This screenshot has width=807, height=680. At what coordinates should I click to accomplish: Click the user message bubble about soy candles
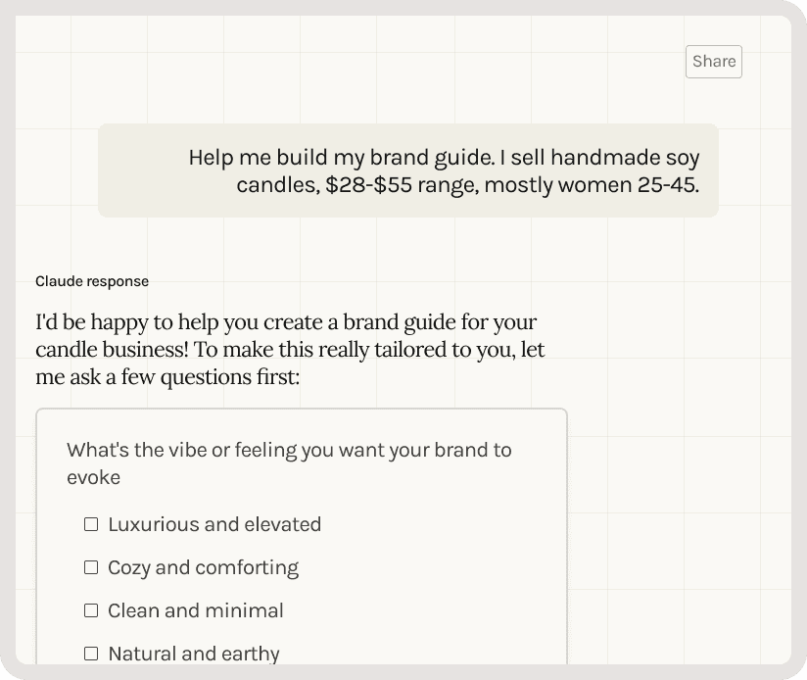coord(407,170)
